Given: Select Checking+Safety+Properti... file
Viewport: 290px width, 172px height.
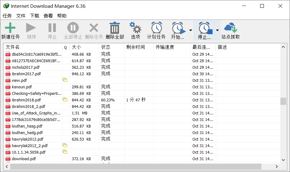Looking at the screenshot, I should pos(36,94).
